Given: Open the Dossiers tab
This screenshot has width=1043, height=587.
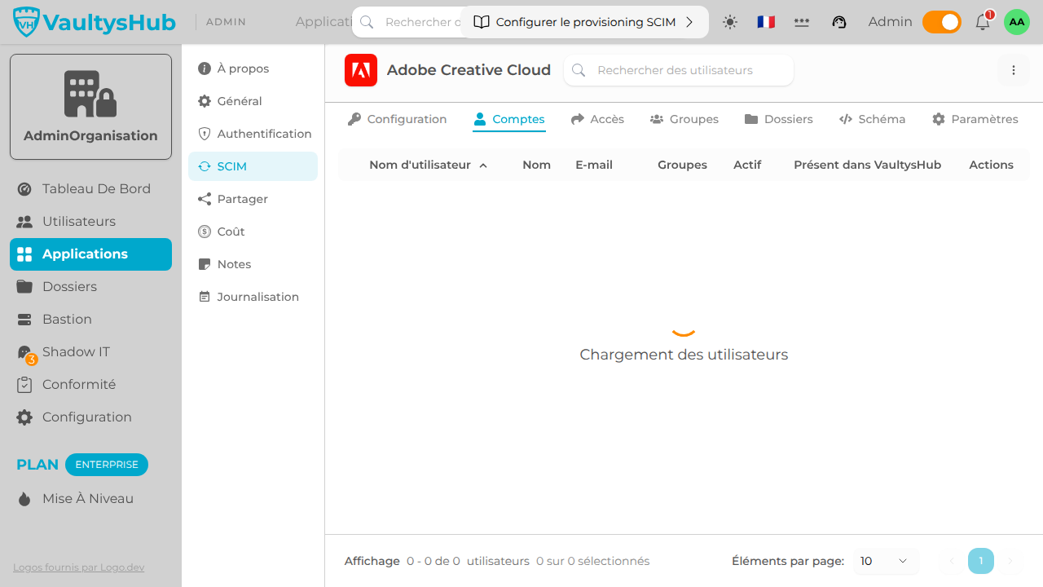Looking at the screenshot, I should pos(779,119).
